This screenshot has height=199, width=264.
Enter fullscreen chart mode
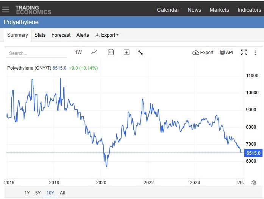coord(244,53)
